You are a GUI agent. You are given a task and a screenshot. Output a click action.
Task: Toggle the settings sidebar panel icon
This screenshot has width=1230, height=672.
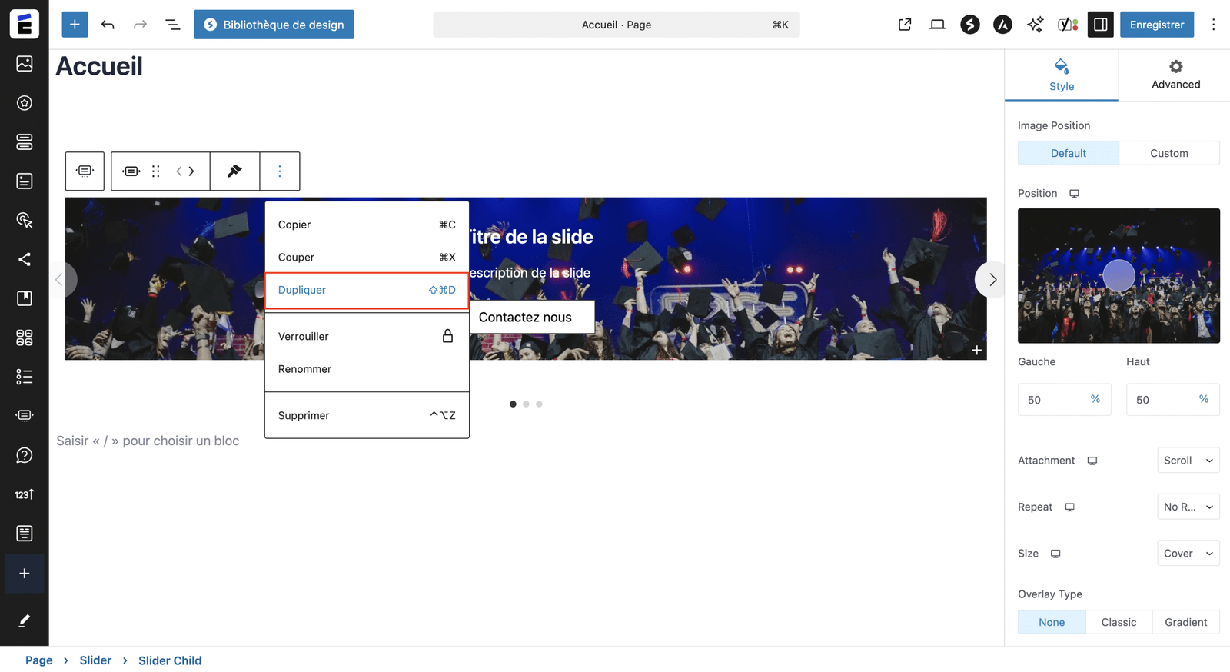1100,25
